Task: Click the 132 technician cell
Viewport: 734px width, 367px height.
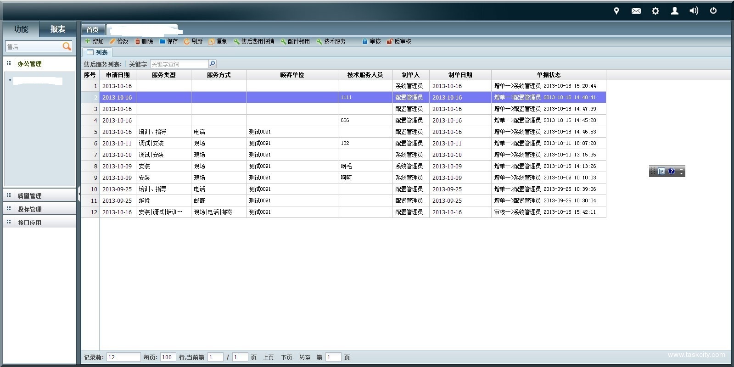Action: pyautogui.click(x=365, y=143)
